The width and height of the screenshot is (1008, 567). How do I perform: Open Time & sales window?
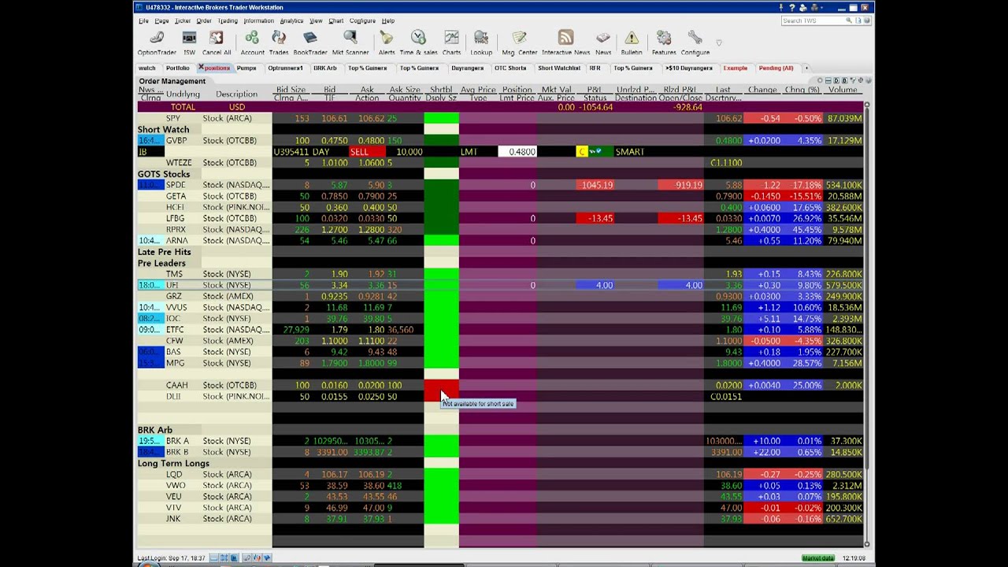click(418, 43)
